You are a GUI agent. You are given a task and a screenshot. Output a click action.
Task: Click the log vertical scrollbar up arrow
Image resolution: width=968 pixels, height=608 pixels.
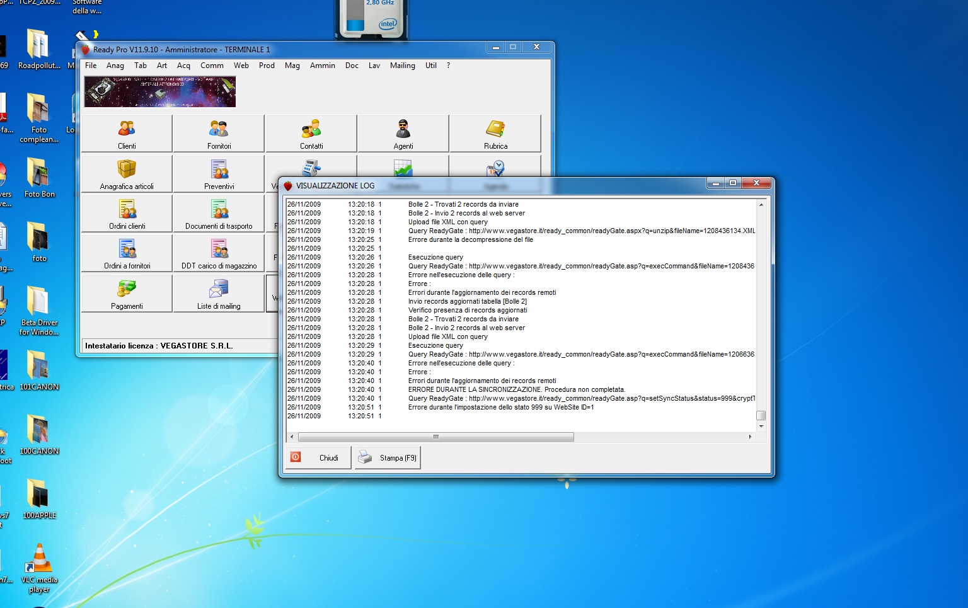761,205
